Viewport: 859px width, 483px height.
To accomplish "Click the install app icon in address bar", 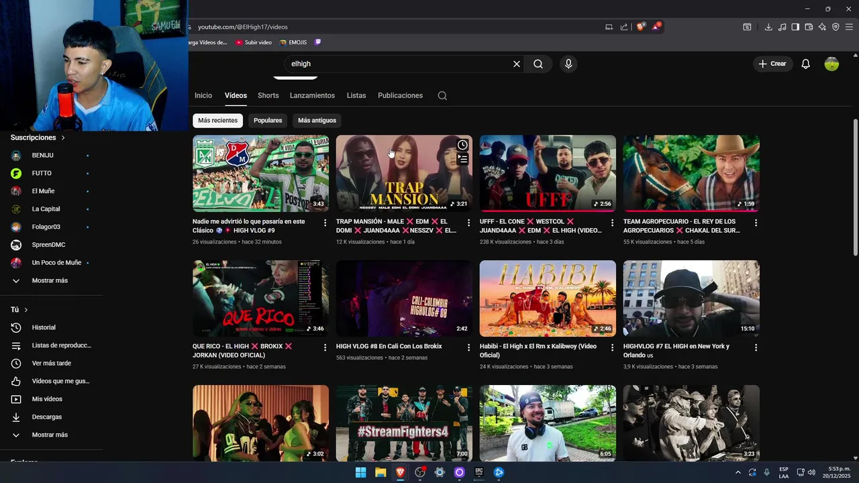I will pos(609,27).
